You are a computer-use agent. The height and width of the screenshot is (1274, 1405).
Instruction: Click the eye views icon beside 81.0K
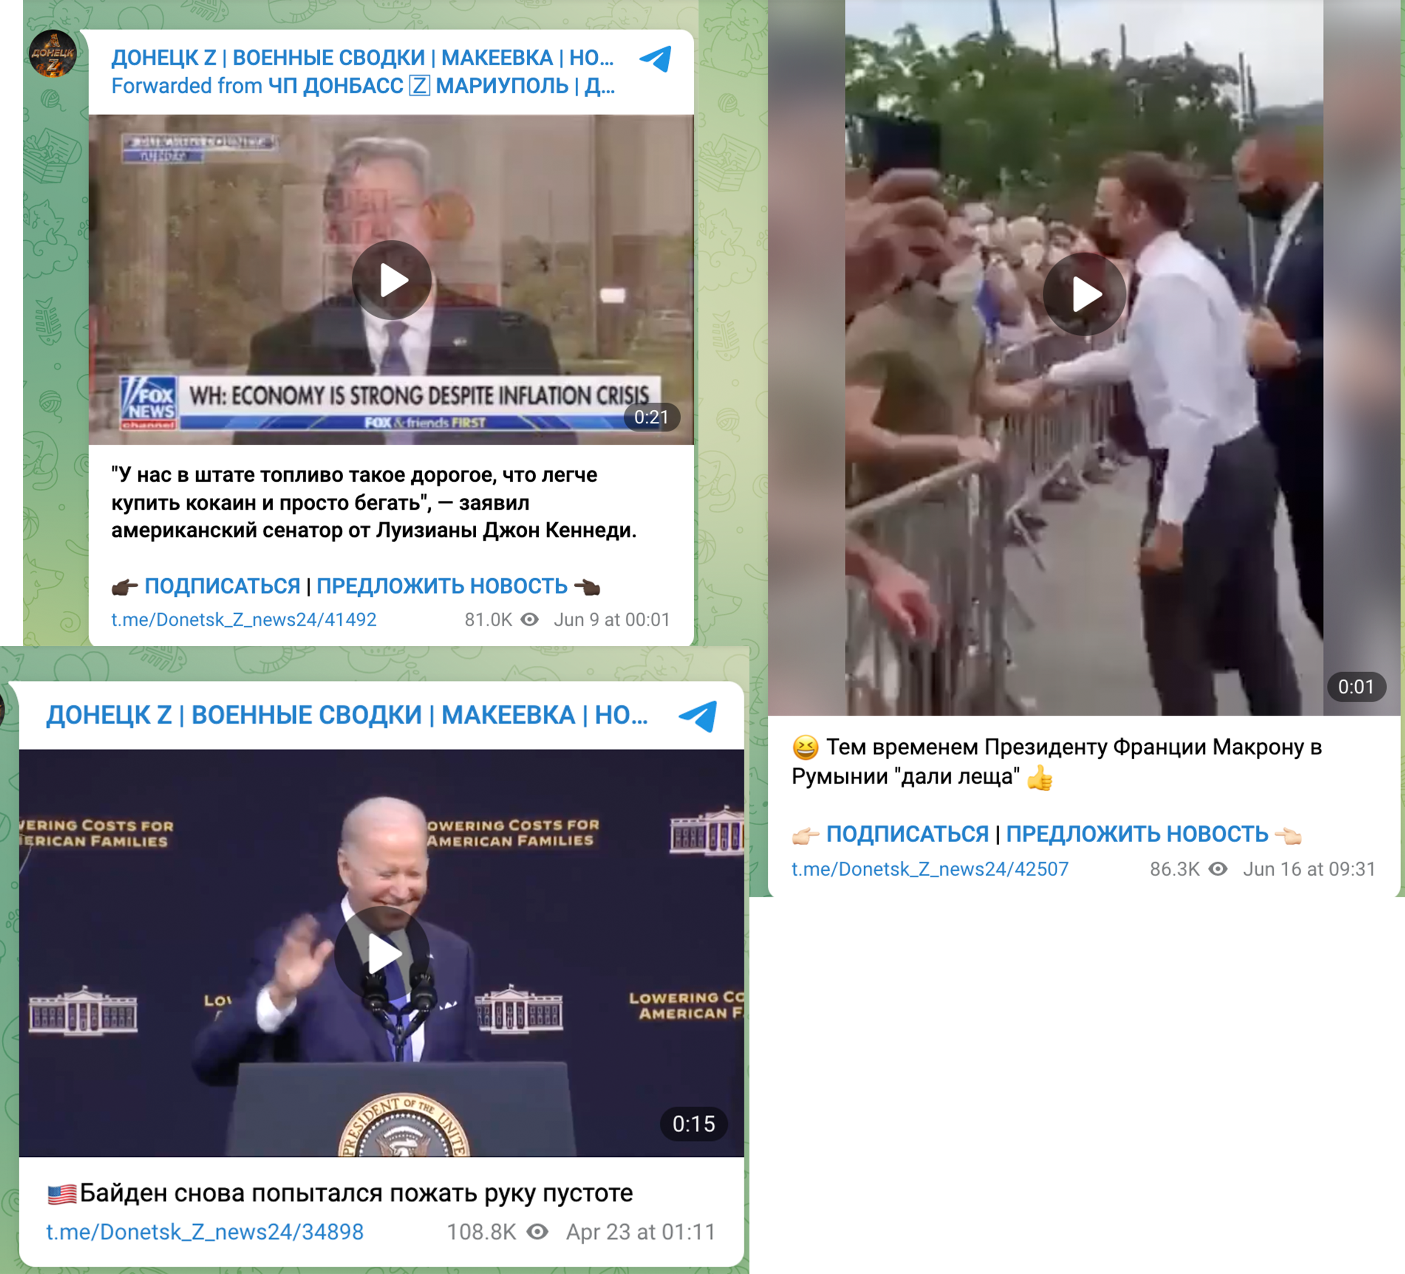coord(530,619)
